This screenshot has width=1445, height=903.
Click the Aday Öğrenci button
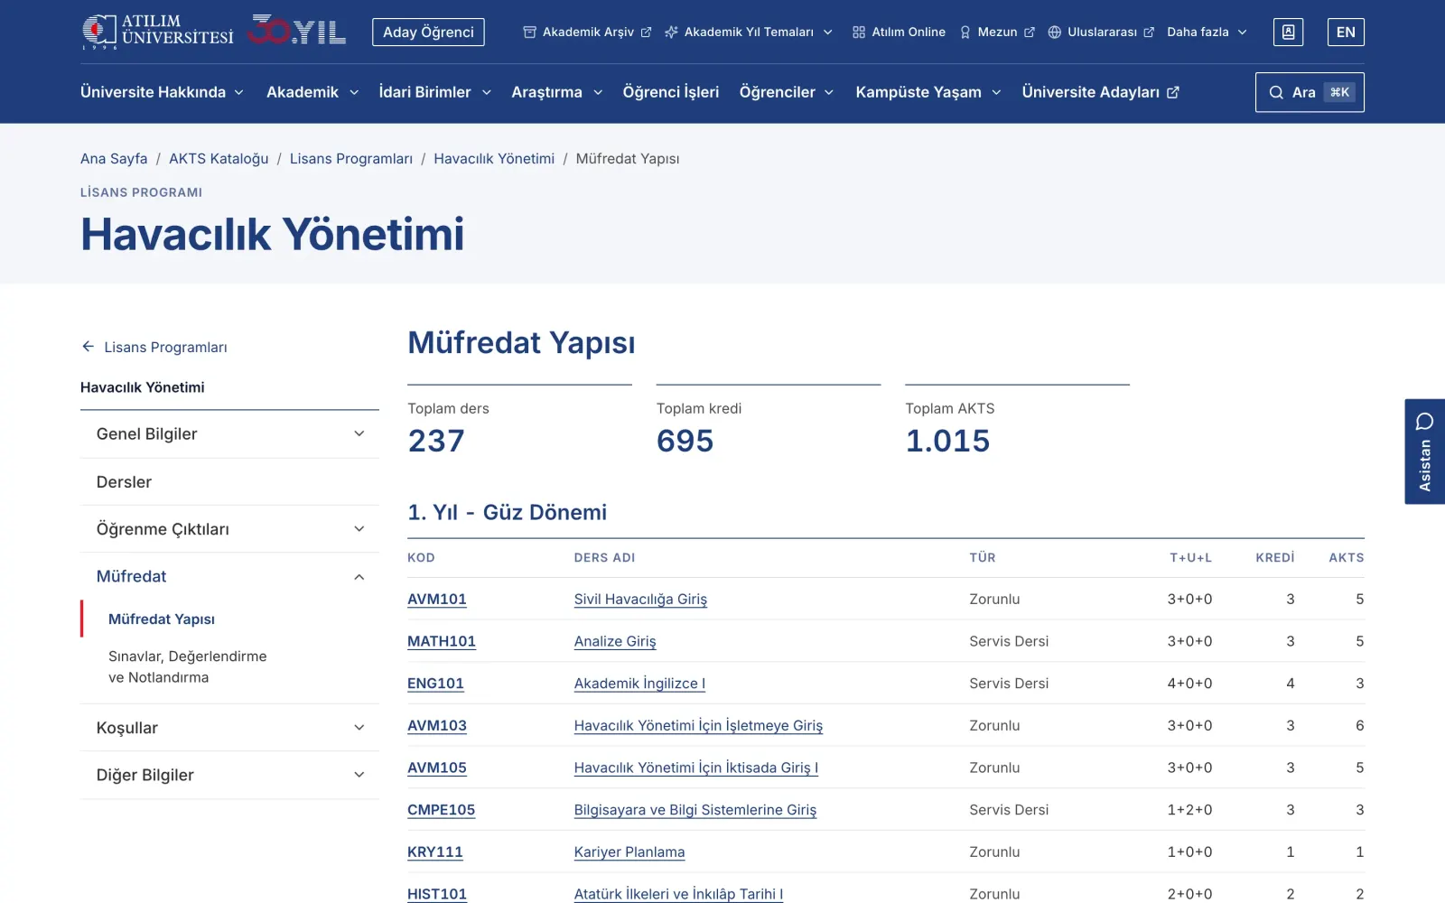[428, 32]
